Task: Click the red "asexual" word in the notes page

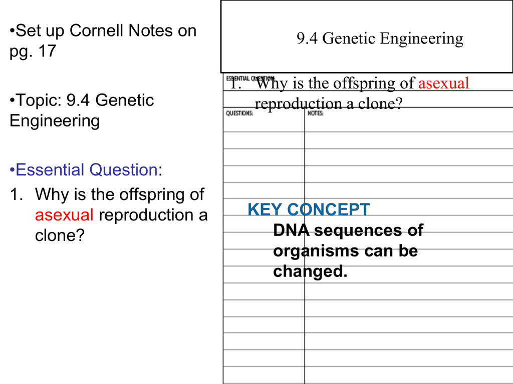Action: 443,83
